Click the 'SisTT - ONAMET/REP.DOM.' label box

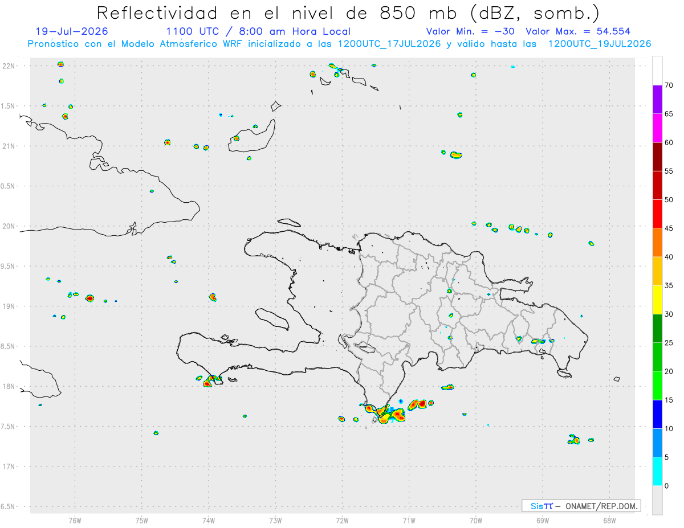(x=581, y=506)
